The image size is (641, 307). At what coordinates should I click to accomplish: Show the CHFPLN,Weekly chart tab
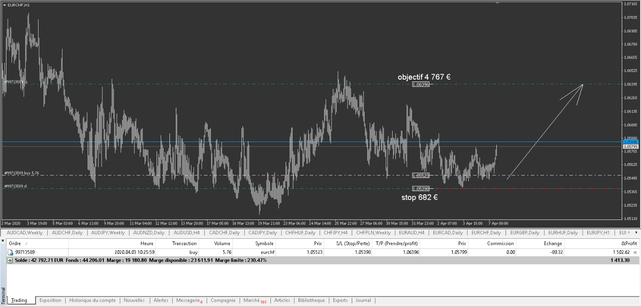tap(373, 233)
